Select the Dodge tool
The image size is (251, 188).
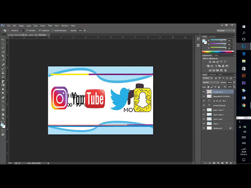3,93
